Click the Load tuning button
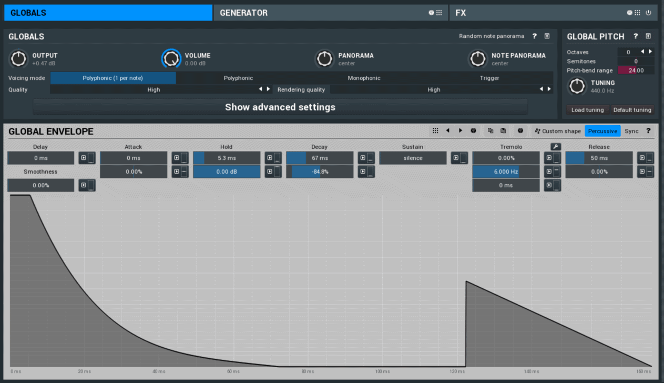 588,110
